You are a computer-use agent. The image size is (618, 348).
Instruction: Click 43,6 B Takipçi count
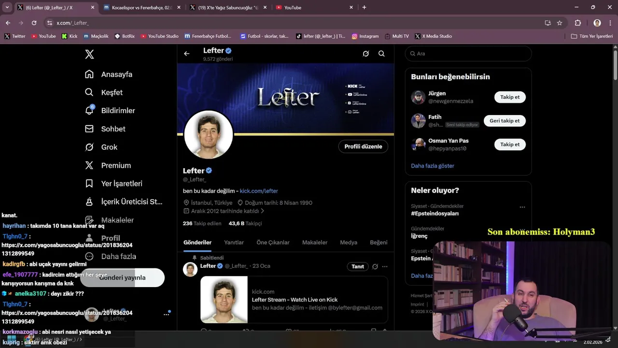pos(245,223)
